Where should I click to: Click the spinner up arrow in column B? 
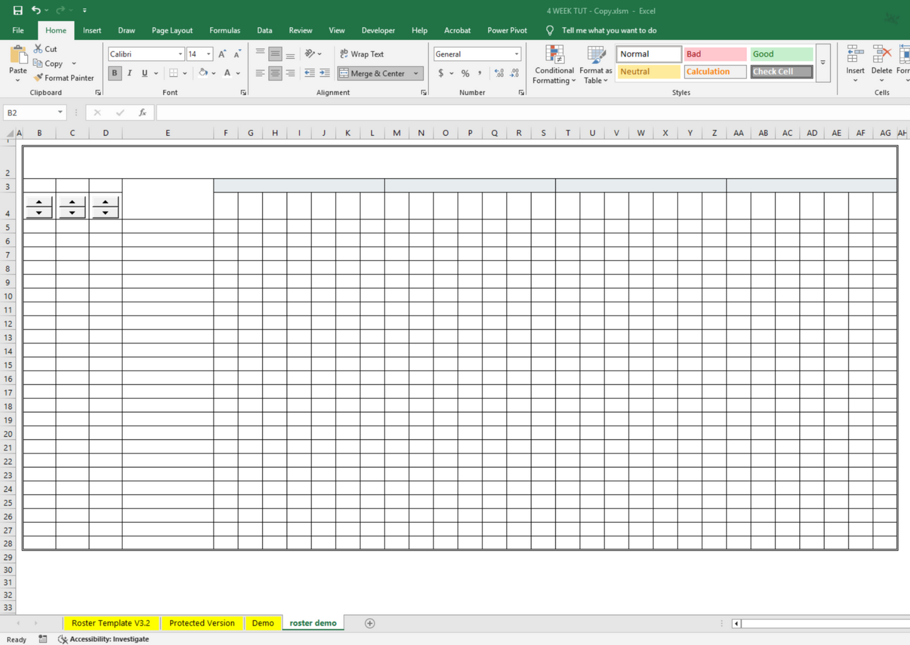pyautogui.click(x=39, y=202)
